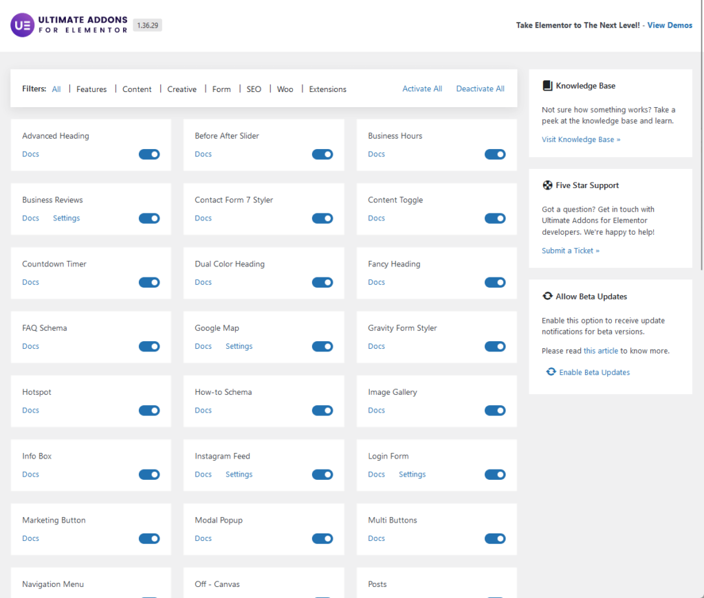Select the All filter

click(56, 89)
